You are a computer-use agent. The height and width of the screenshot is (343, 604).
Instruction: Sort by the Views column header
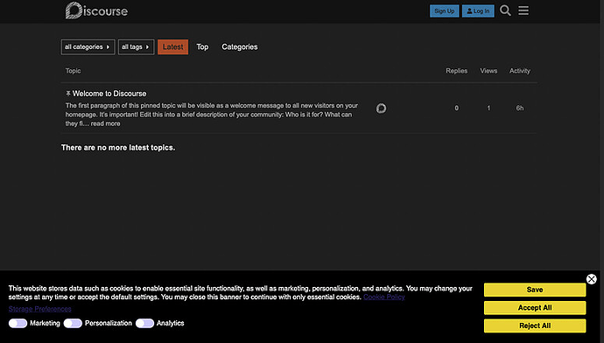click(x=488, y=71)
